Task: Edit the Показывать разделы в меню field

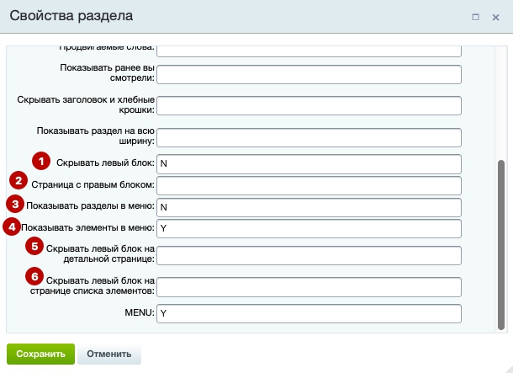Action: click(309, 207)
